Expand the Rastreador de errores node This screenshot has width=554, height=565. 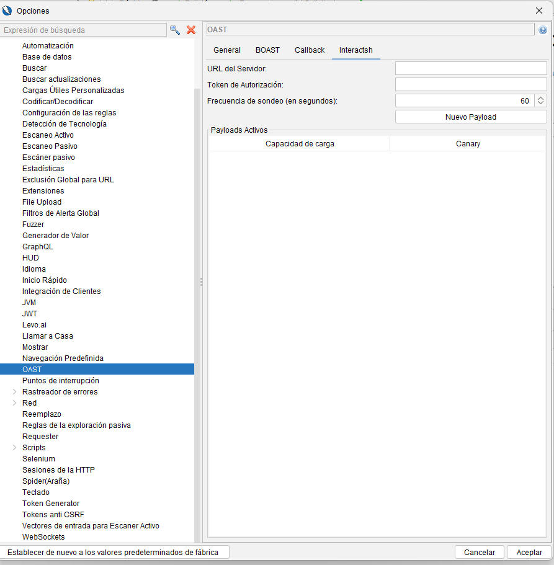[15, 392]
